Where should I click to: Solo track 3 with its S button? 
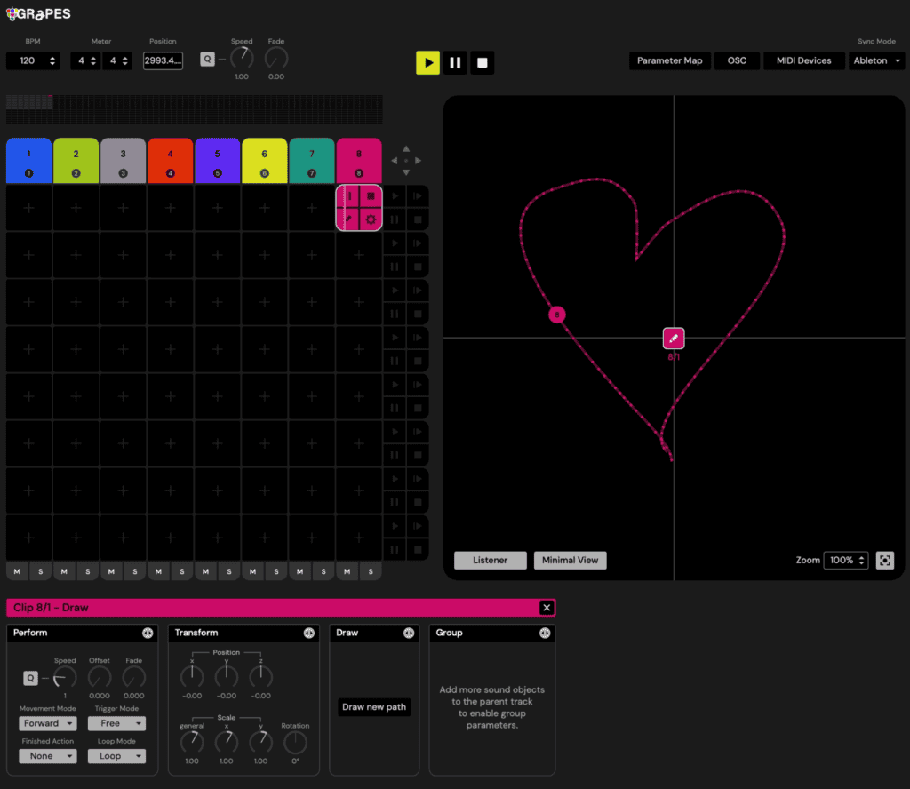pyautogui.click(x=135, y=571)
